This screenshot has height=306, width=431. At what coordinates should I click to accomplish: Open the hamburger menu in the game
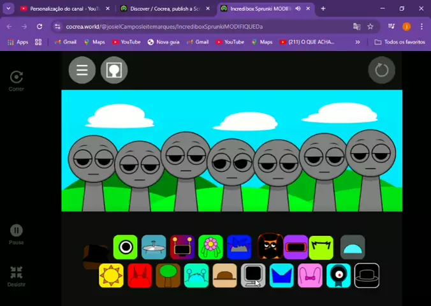82,70
